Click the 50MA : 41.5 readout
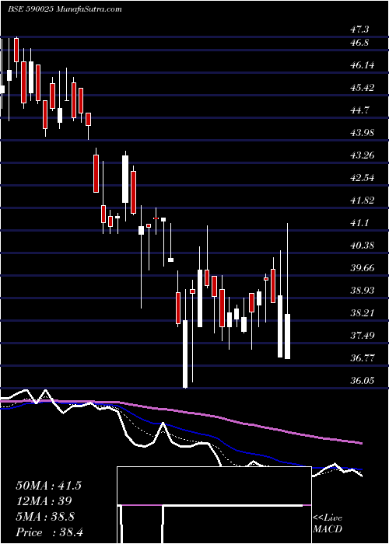 click(x=48, y=486)
